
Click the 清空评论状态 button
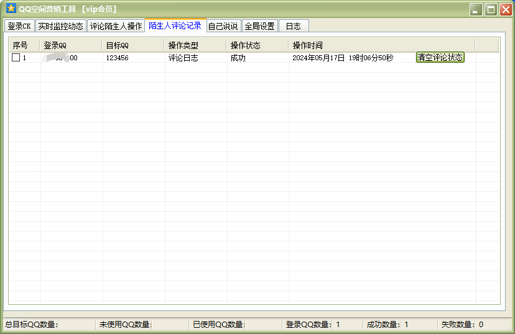click(440, 57)
